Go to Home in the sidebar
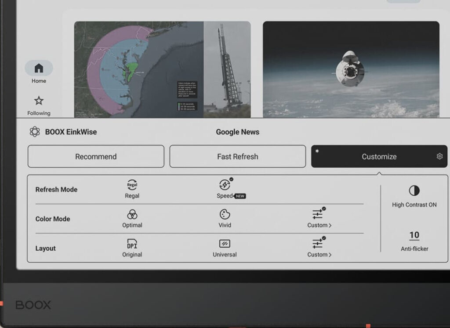 (x=39, y=68)
